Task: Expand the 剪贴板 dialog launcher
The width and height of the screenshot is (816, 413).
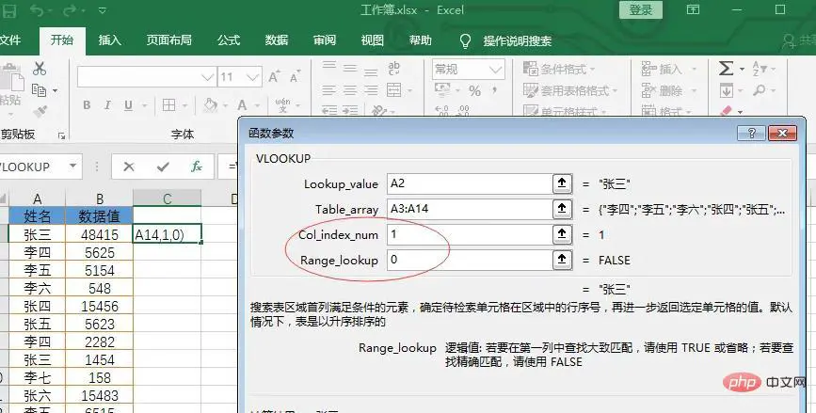Action: click(61, 135)
